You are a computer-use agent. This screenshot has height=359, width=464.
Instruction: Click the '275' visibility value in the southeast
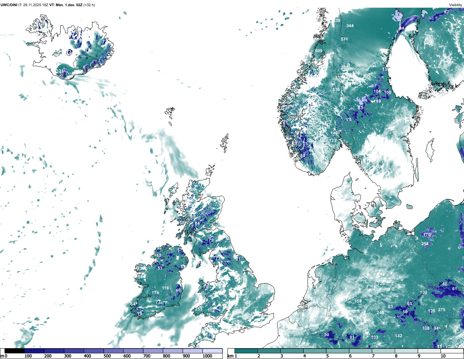pos(442,310)
